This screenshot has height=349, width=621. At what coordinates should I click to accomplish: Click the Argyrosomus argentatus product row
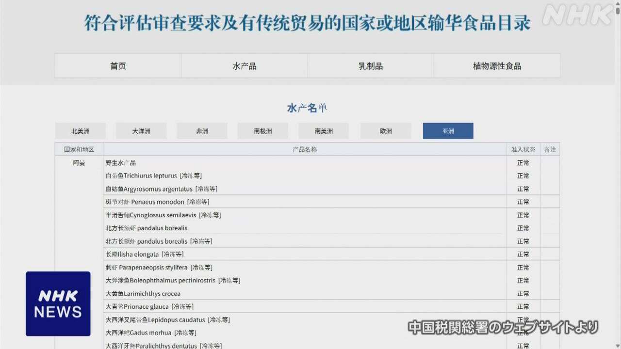pyautogui.click(x=305, y=189)
